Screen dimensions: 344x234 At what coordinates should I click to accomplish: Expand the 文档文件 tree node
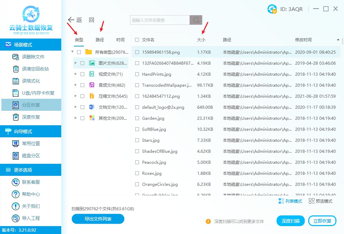pyautogui.click(x=76, y=107)
